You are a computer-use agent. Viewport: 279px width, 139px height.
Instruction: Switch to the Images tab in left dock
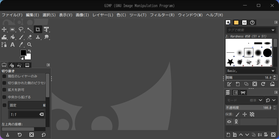click(27, 65)
